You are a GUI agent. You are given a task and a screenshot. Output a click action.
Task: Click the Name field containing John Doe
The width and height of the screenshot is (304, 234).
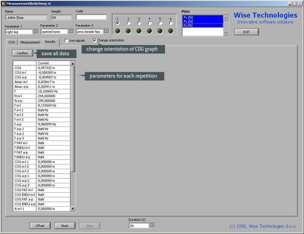(x=26, y=17)
